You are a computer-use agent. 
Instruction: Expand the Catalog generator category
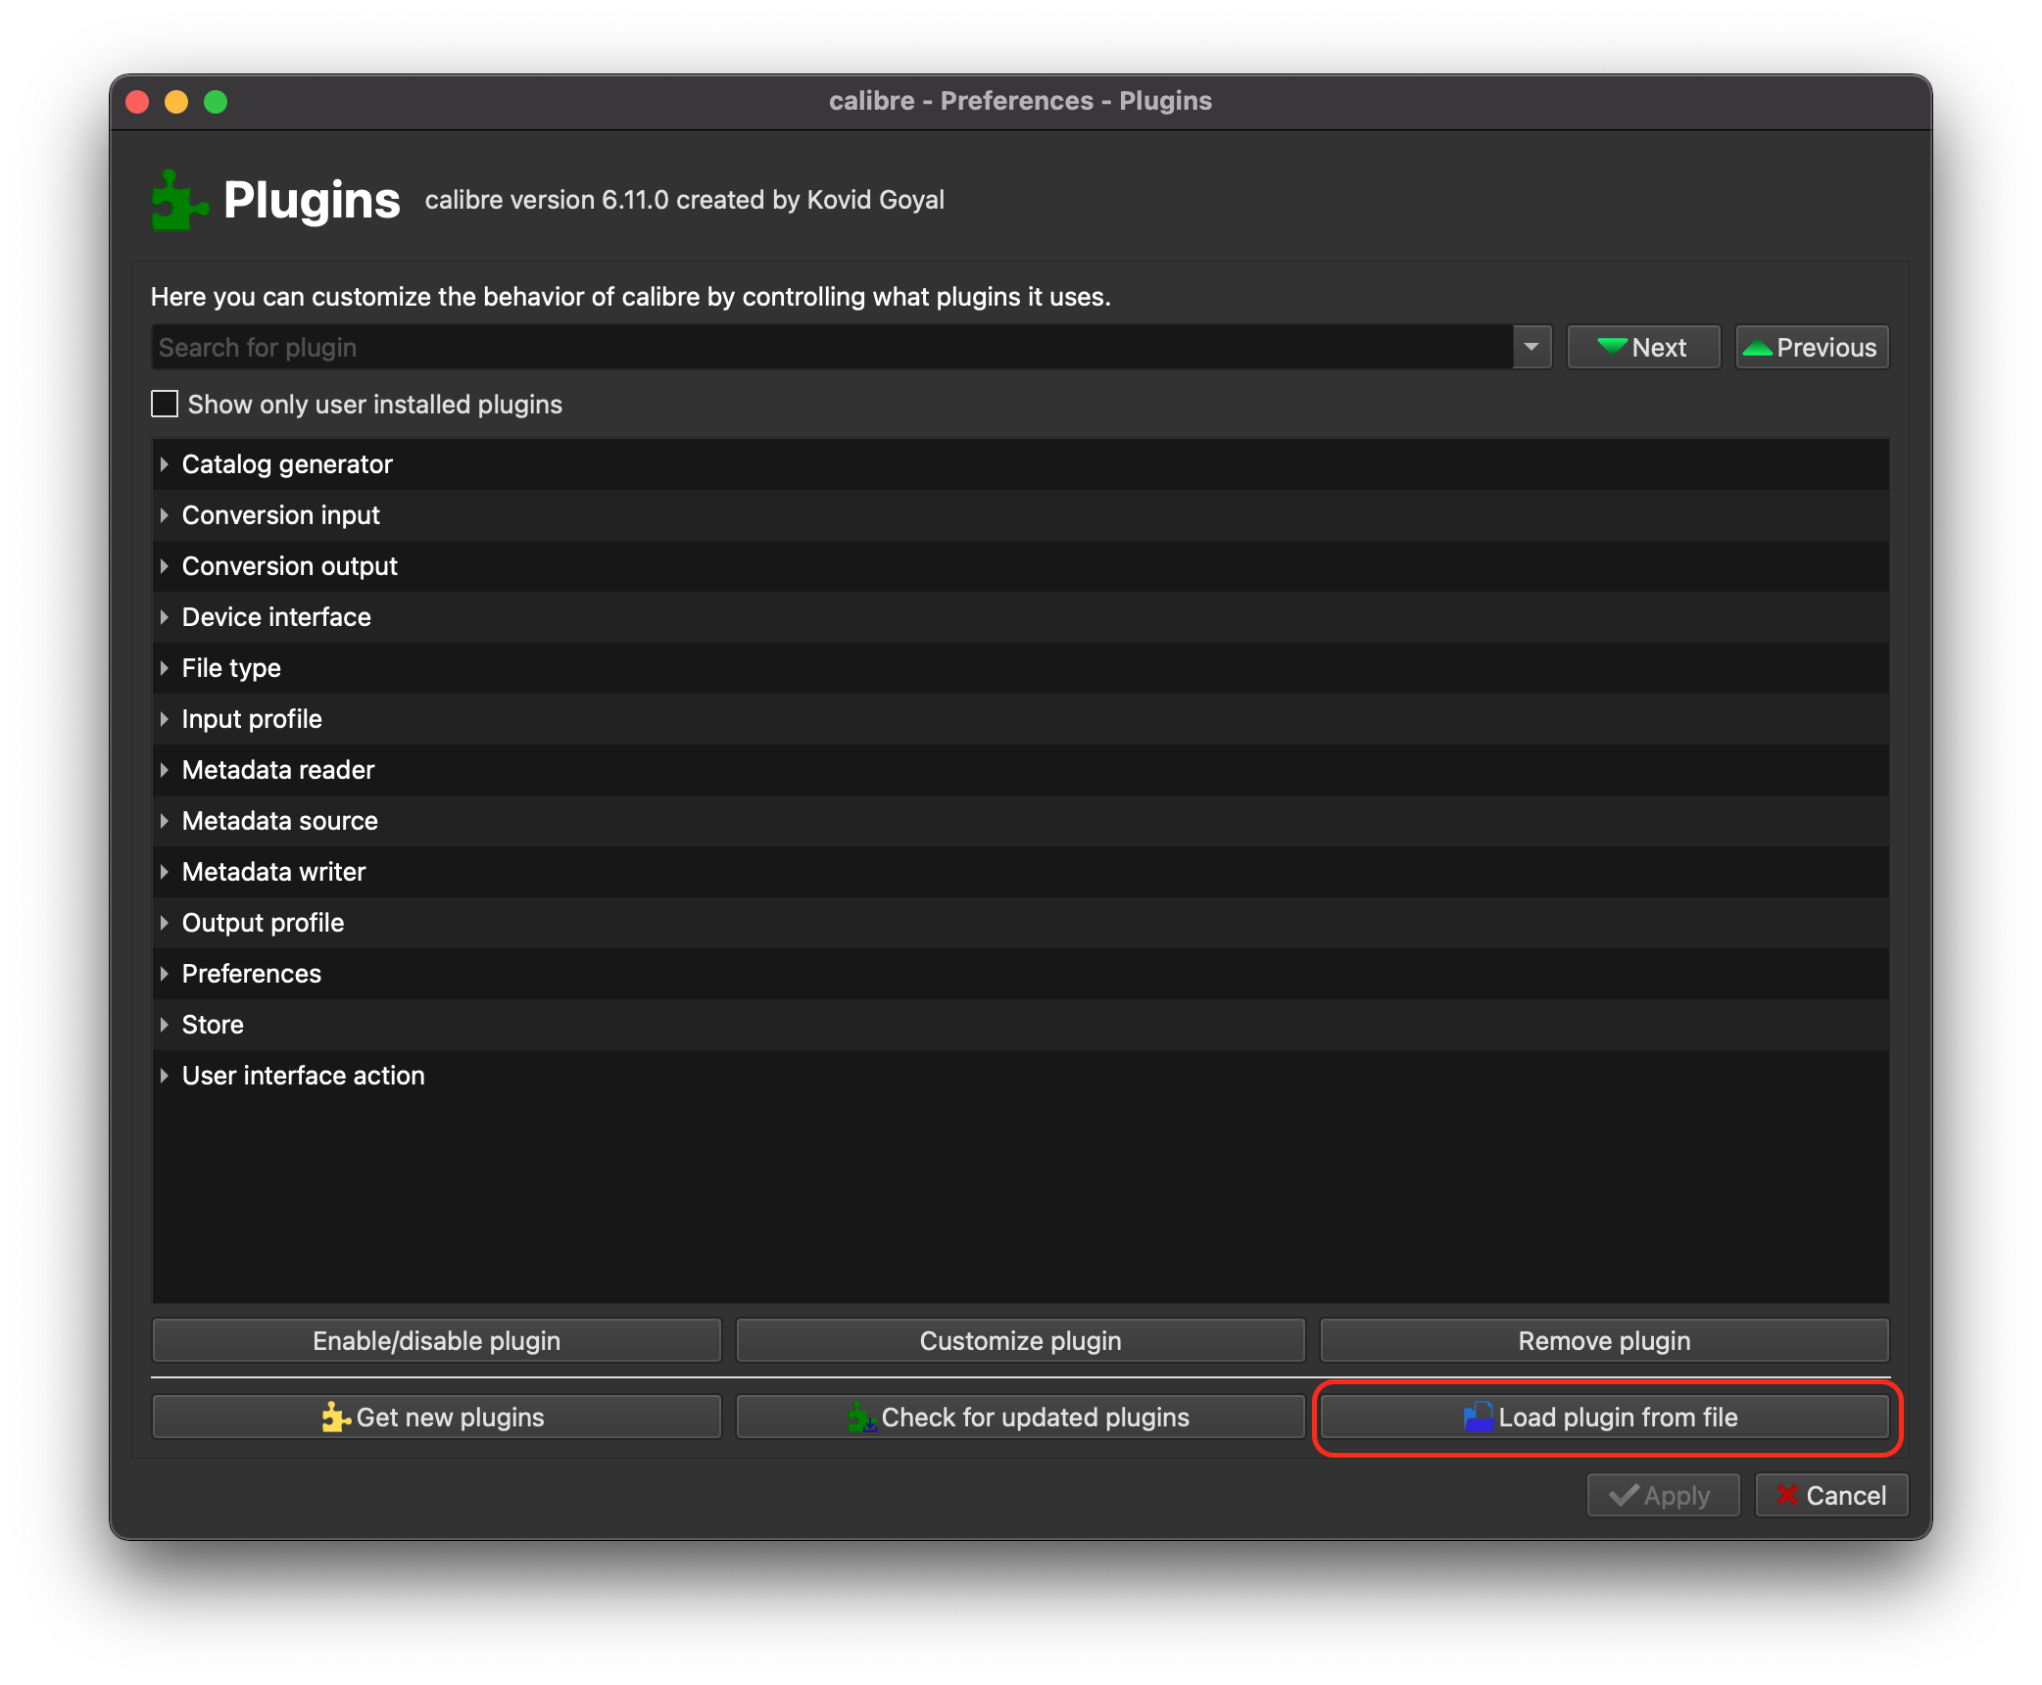point(165,464)
